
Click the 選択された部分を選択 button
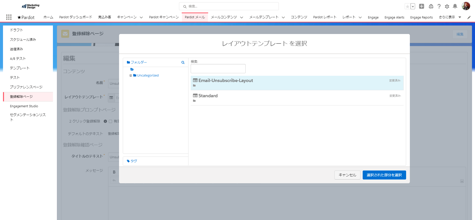pyautogui.click(x=384, y=175)
